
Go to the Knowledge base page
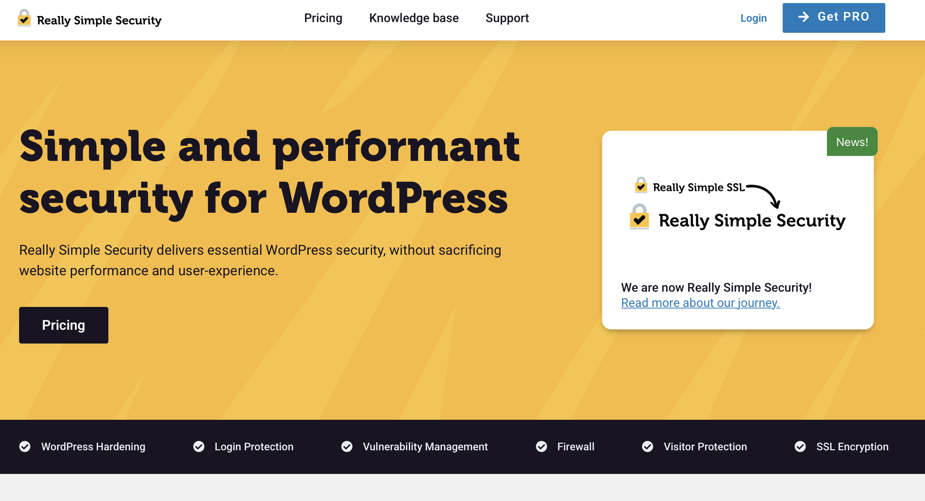(414, 18)
